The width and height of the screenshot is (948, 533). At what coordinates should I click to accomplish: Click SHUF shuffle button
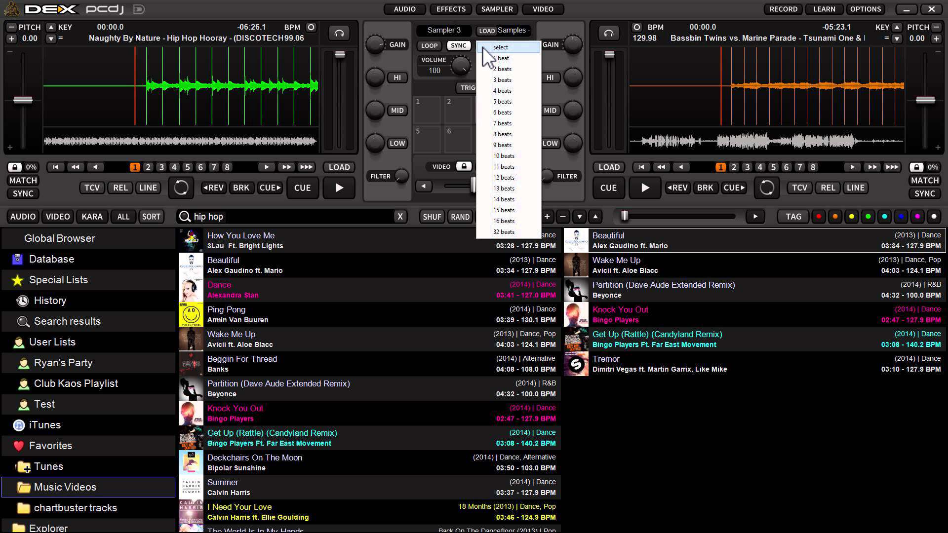[x=432, y=216]
